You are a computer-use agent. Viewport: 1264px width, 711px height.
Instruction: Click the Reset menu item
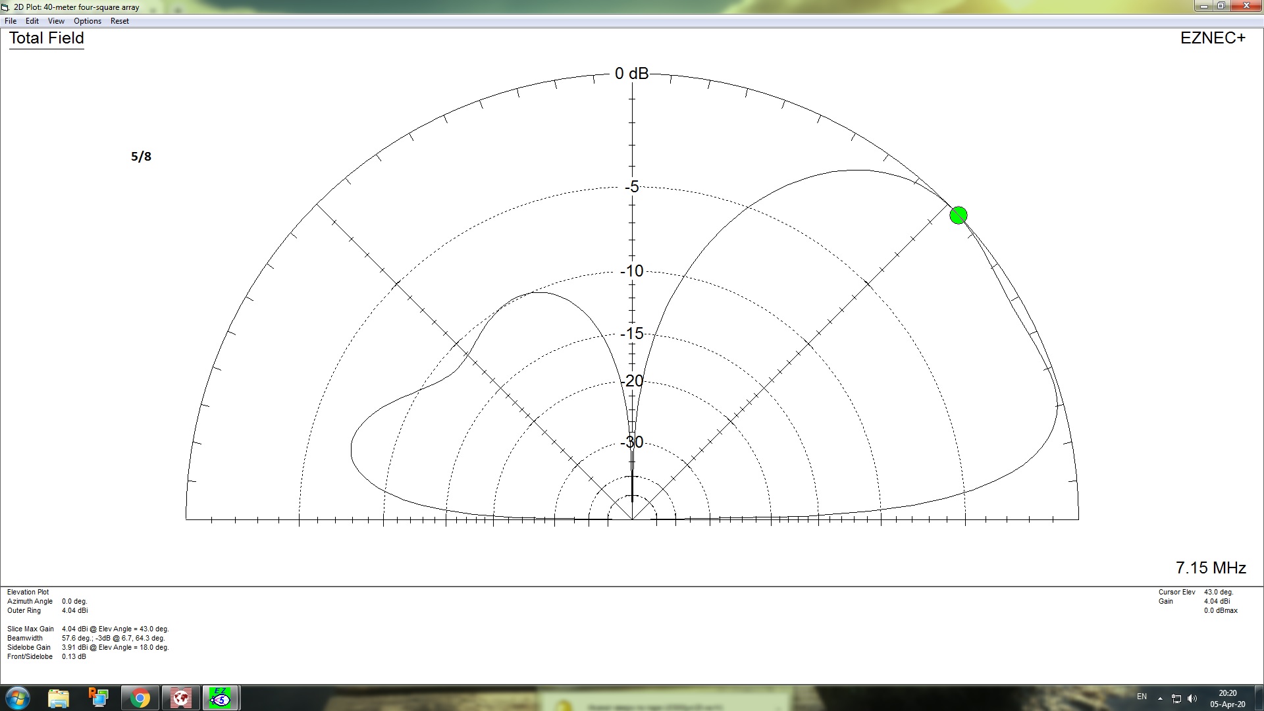click(120, 21)
